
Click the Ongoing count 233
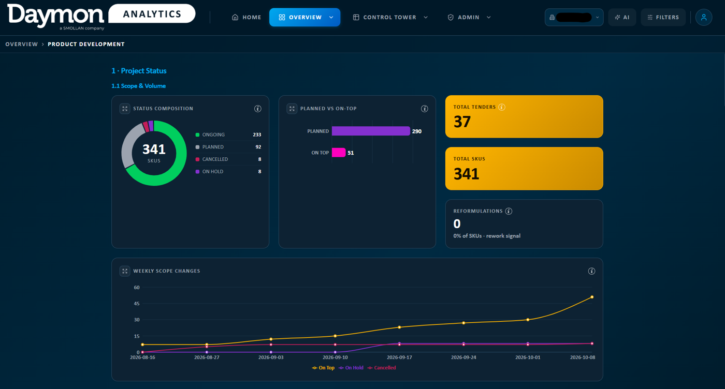click(x=257, y=134)
